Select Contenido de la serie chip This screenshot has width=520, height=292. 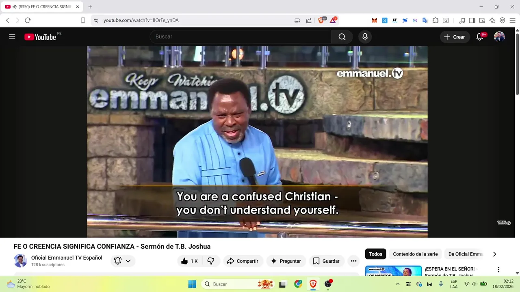pos(415,254)
